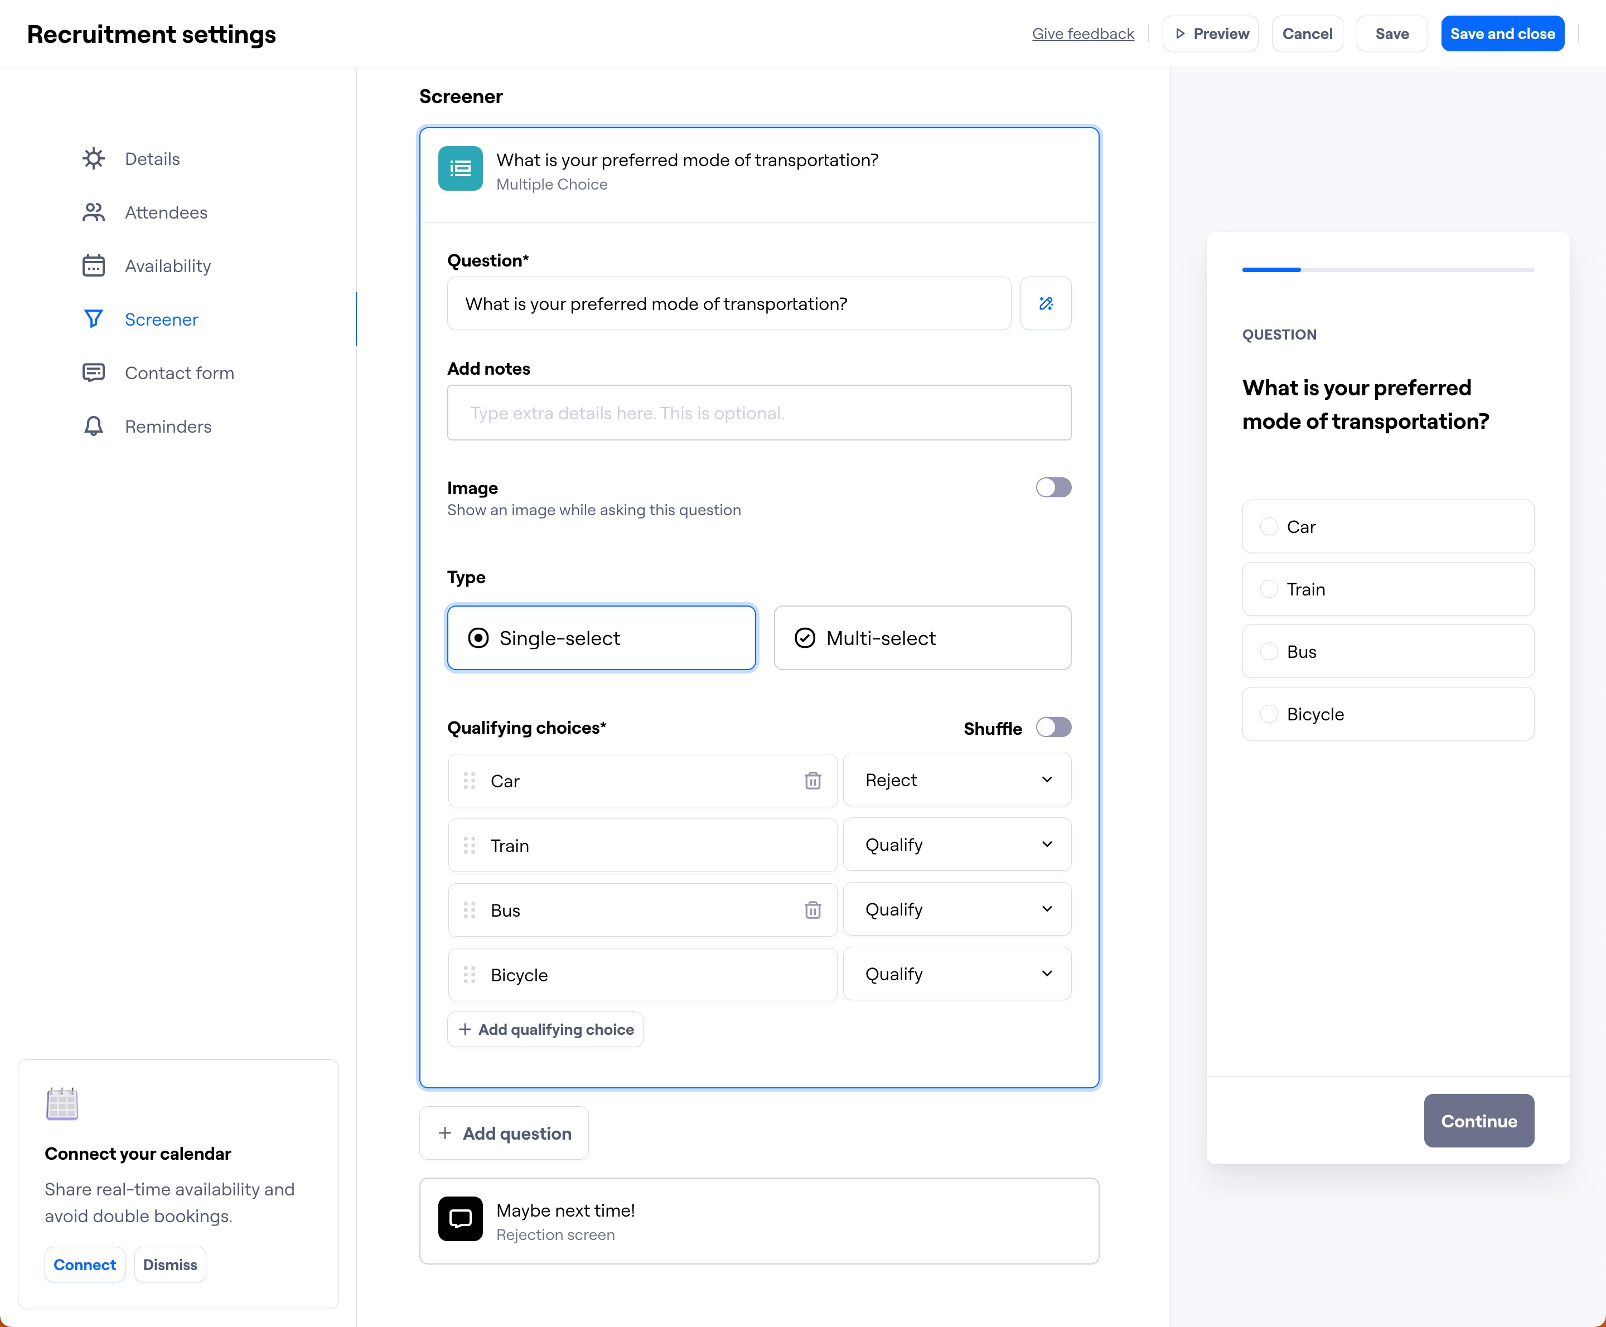Open the Reject dropdown for Car
The width and height of the screenshot is (1606, 1327).
click(956, 781)
